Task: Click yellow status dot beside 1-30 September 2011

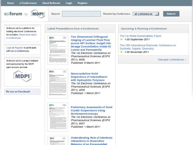Action: click(x=121, y=39)
